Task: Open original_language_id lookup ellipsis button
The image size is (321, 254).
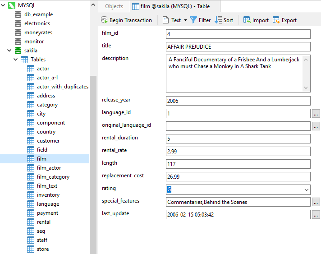Action: point(316,126)
